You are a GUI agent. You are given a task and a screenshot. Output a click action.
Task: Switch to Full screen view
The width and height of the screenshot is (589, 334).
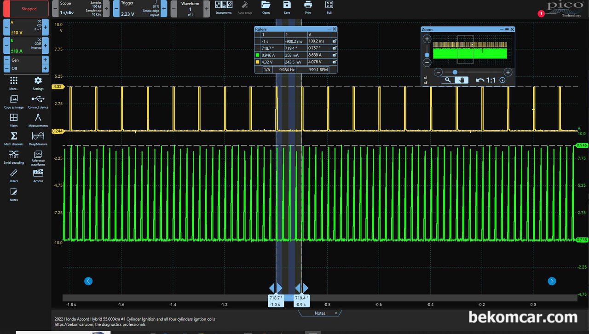pyautogui.click(x=329, y=7)
